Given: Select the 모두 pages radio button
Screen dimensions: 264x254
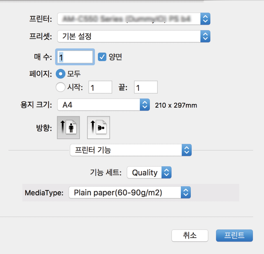Looking at the screenshot, I should pyautogui.click(x=61, y=74).
